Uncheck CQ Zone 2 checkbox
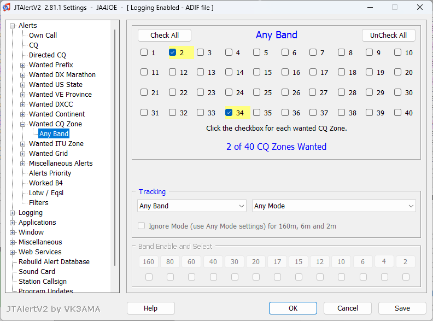Screen dimensions: 433x321 tap(172, 52)
